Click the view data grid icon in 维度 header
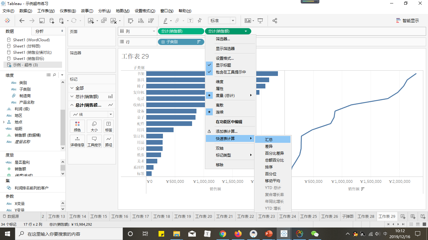The image size is (428, 240). tap(49, 75)
